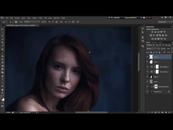Click the foreground color swatch
This screenshot has height=130, width=173.
coord(2,98)
